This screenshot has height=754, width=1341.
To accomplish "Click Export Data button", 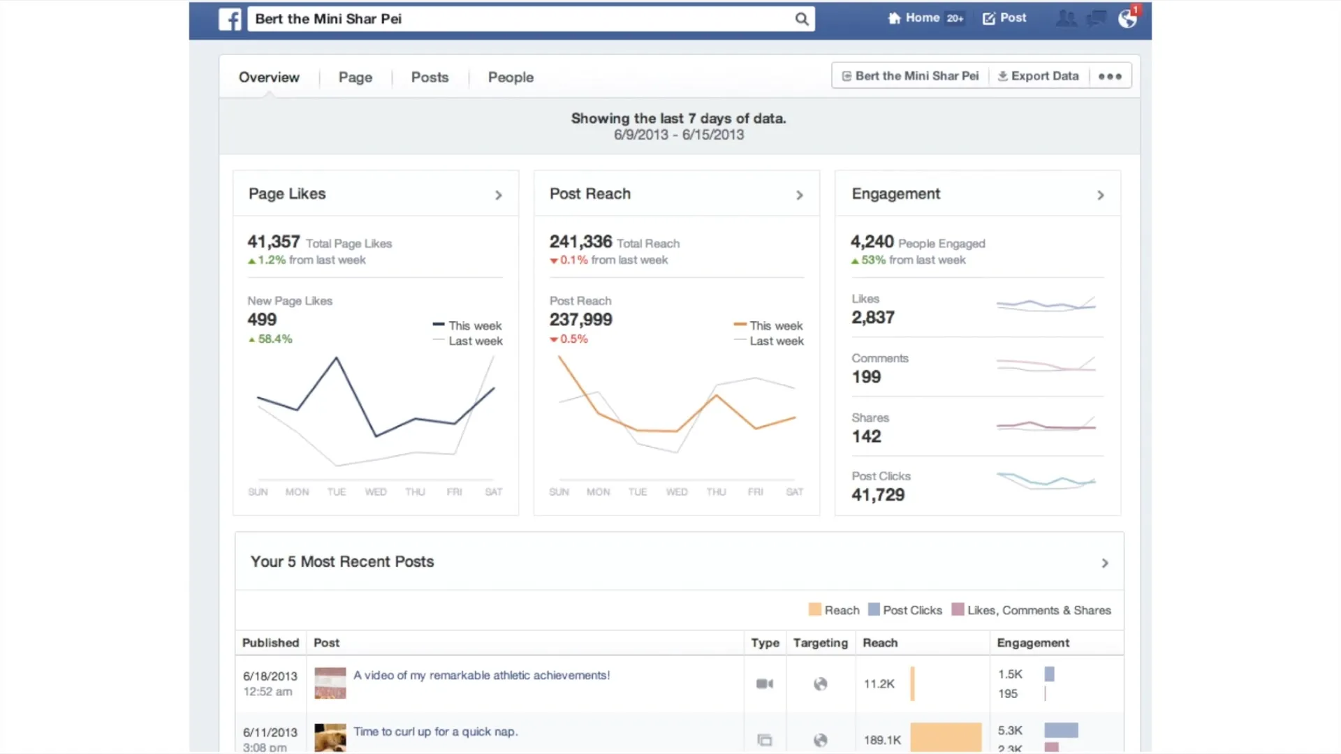I will point(1039,75).
